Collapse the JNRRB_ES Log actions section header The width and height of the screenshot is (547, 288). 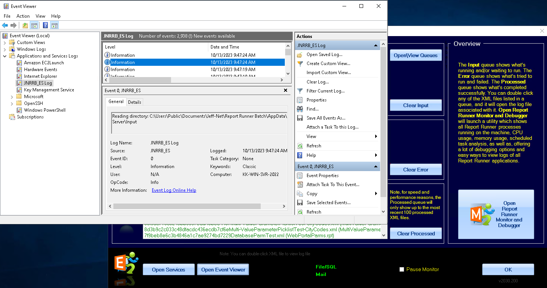(376, 45)
